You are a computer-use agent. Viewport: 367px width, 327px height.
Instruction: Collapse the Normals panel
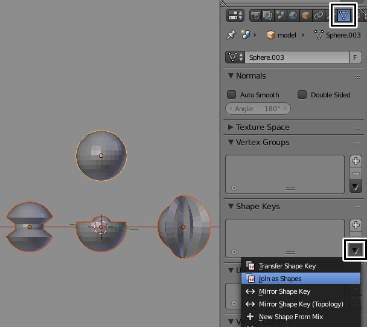[x=231, y=76]
